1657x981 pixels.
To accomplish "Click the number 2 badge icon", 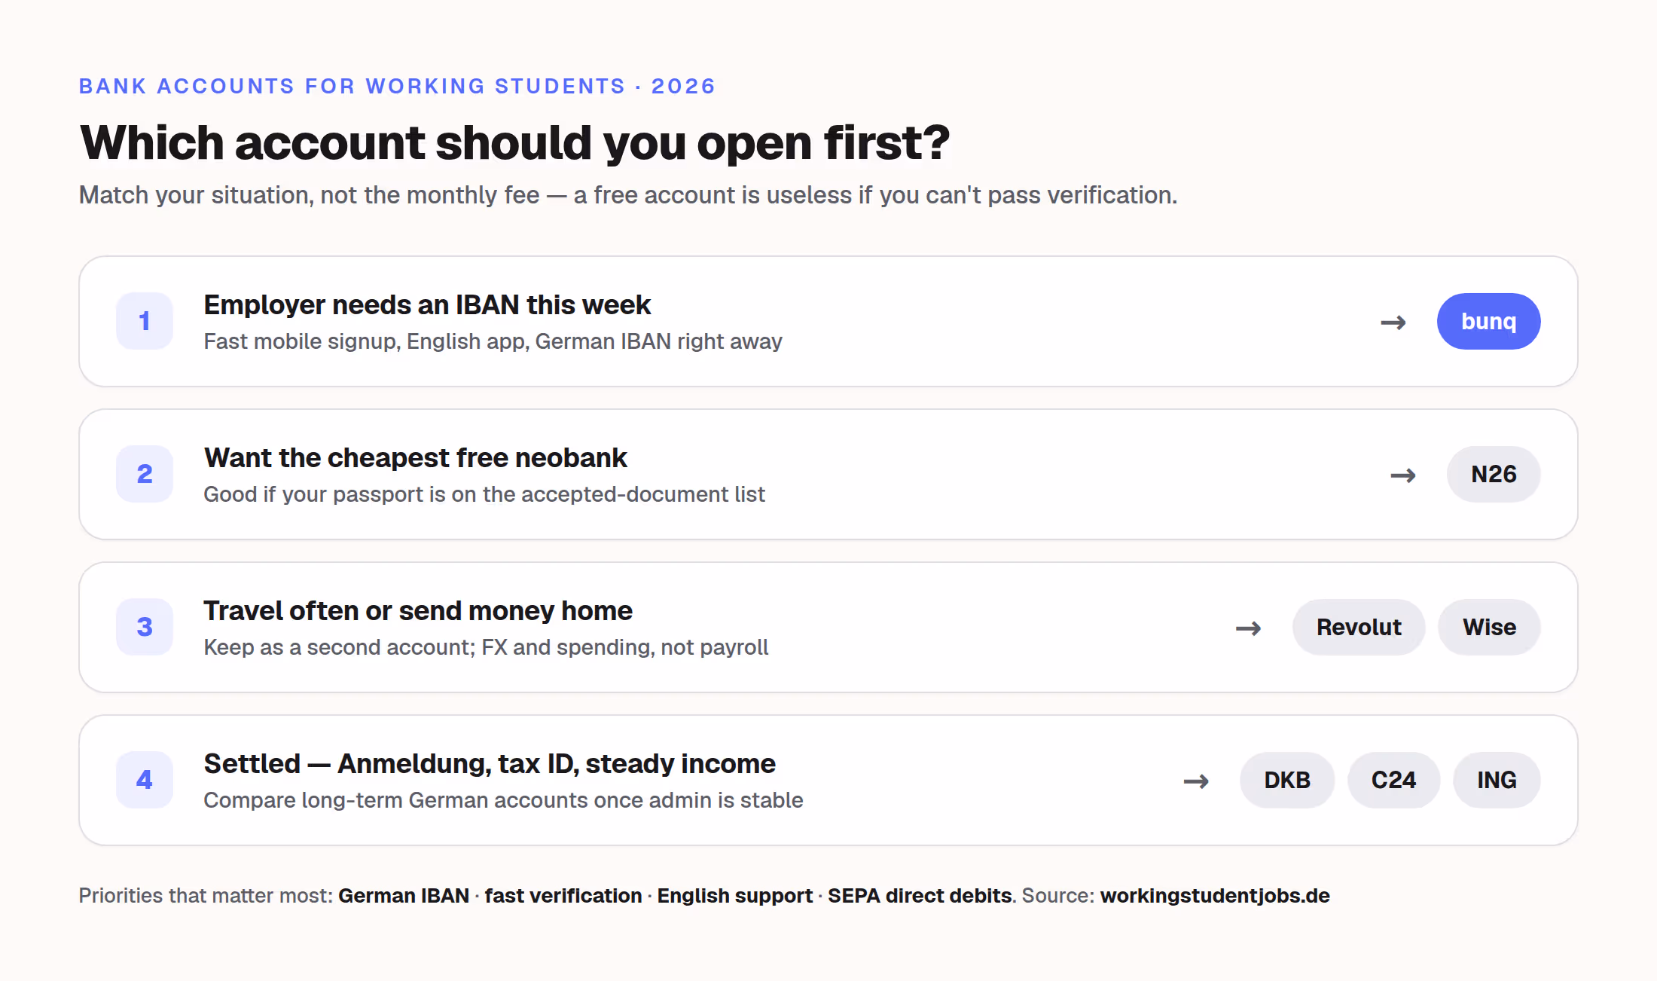I will tap(145, 474).
